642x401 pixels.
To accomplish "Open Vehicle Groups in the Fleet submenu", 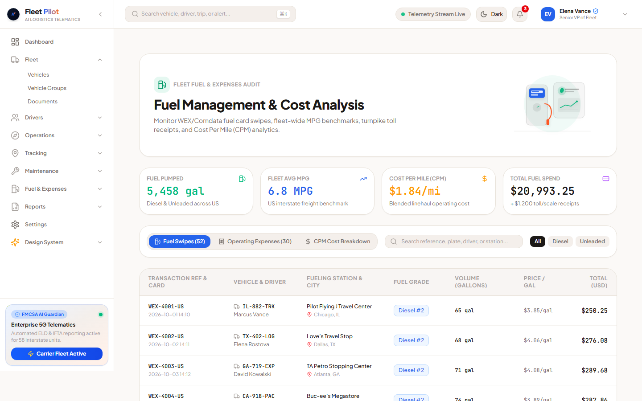I will 47,88.
